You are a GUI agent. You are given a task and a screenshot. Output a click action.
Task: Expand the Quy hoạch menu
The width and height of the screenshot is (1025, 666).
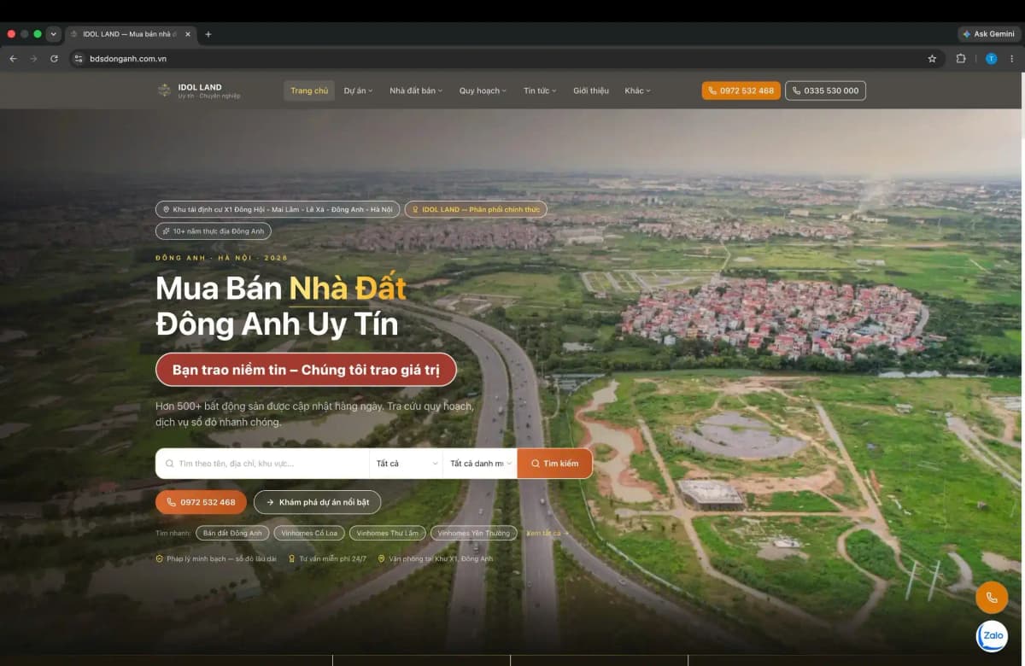pos(483,91)
